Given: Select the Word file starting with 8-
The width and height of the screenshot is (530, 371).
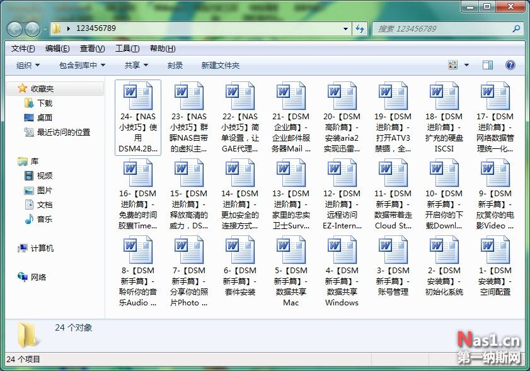Looking at the screenshot, I should (x=138, y=272).
